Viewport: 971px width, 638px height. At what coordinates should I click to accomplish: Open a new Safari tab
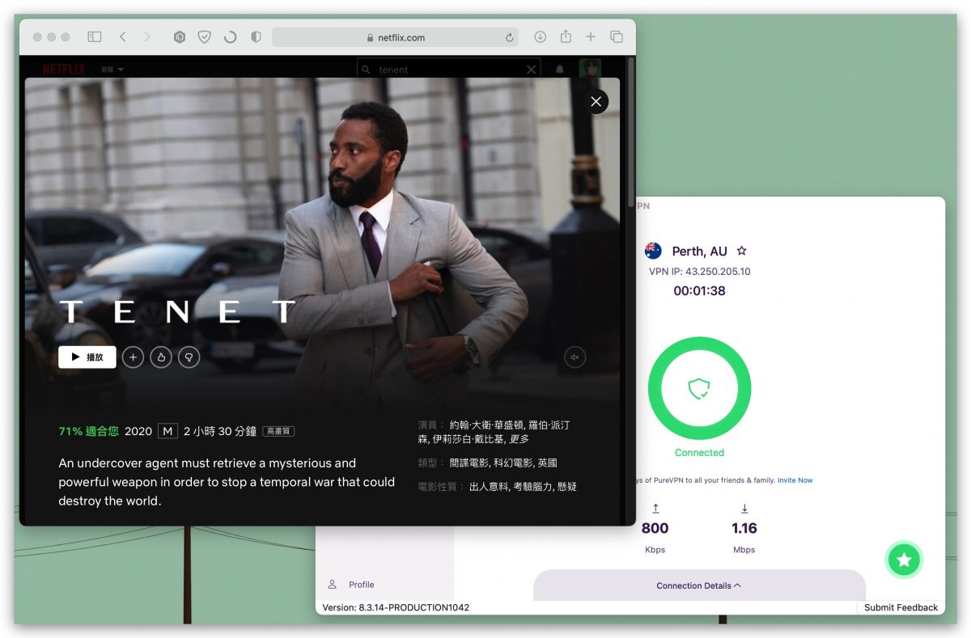click(x=591, y=37)
